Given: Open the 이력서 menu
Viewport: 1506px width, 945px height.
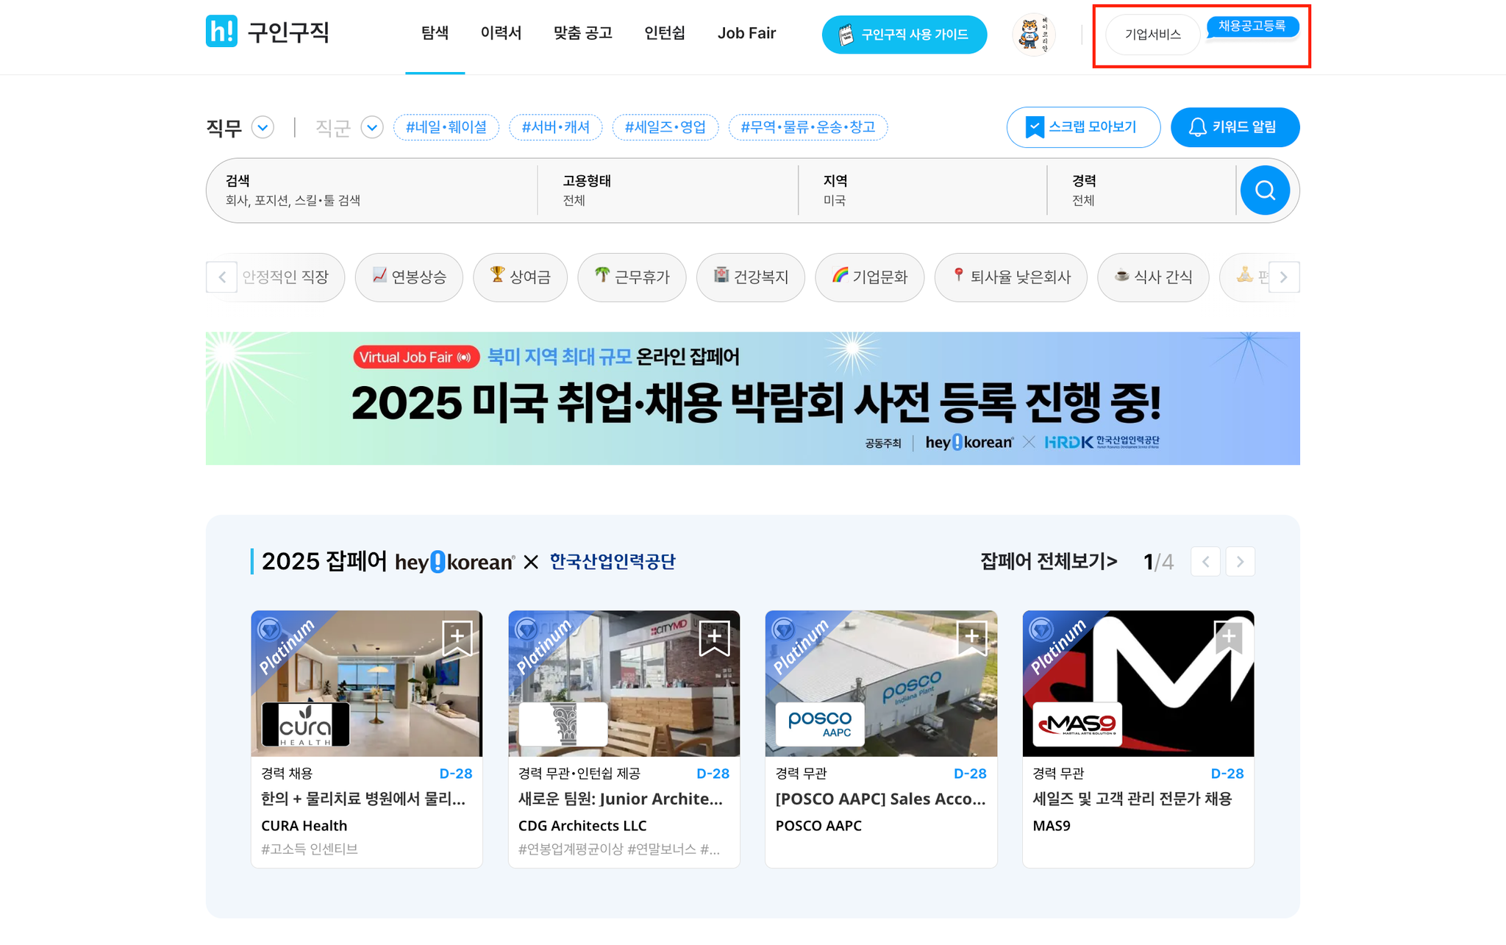Looking at the screenshot, I should click(x=501, y=33).
